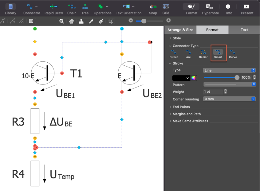The image size is (260, 191).
Task: Open the stroke Type dropdown showing Line
Action: pos(229,70)
